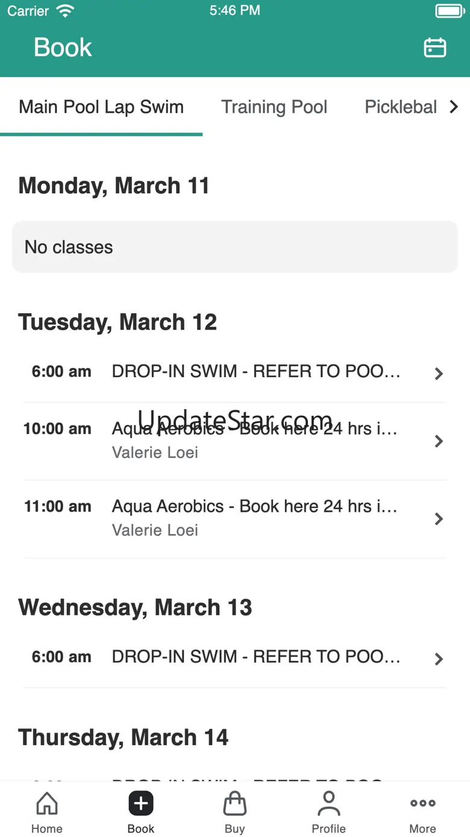Expand Wednesday 6:00 am Drop-In Swim chevron
The image size is (470, 837).
point(439,659)
